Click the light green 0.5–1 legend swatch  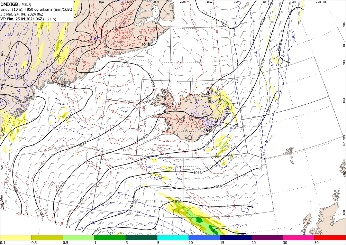(x=79, y=237)
